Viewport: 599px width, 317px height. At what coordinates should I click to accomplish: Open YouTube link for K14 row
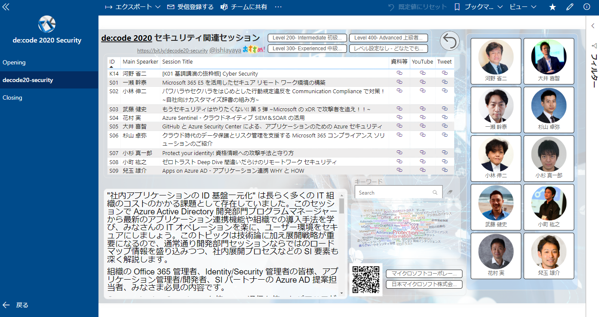pyautogui.click(x=423, y=73)
